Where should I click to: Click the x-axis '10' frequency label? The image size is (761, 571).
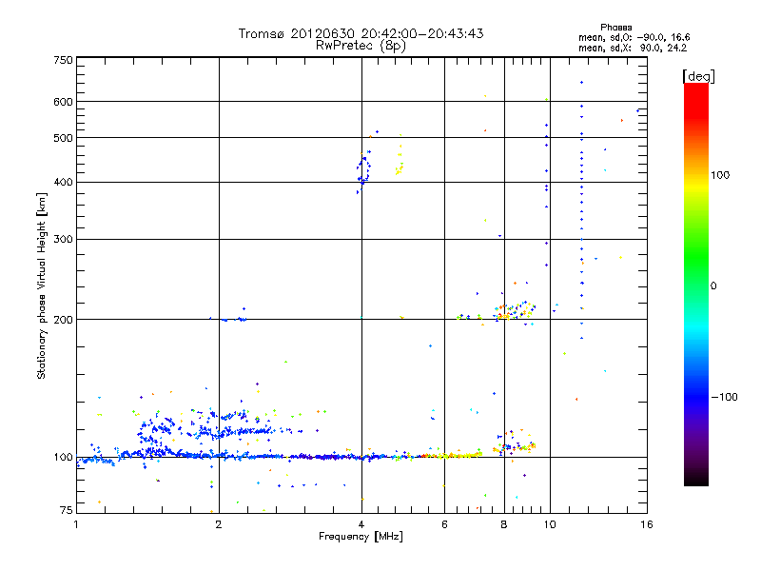tap(550, 524)
